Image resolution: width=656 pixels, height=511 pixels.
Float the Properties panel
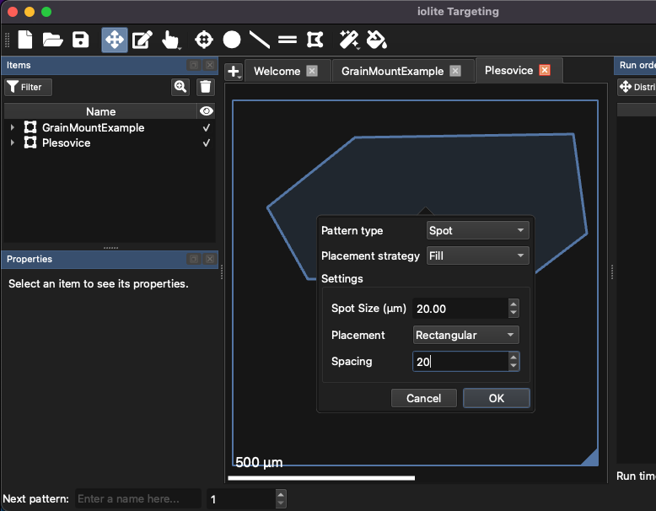pos(194,259)
